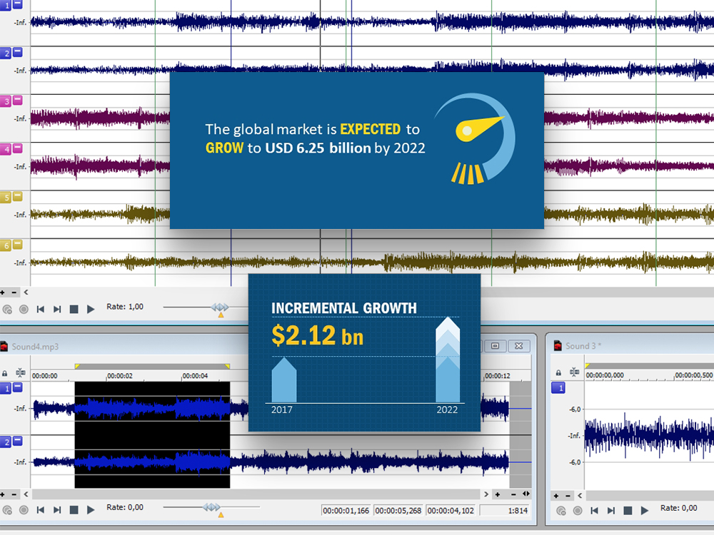Image resolution: width=714 pixels, height=535 pixels.
Task: Click the zoom-in plus icon below the multitrack view
Action: point(4,292)
